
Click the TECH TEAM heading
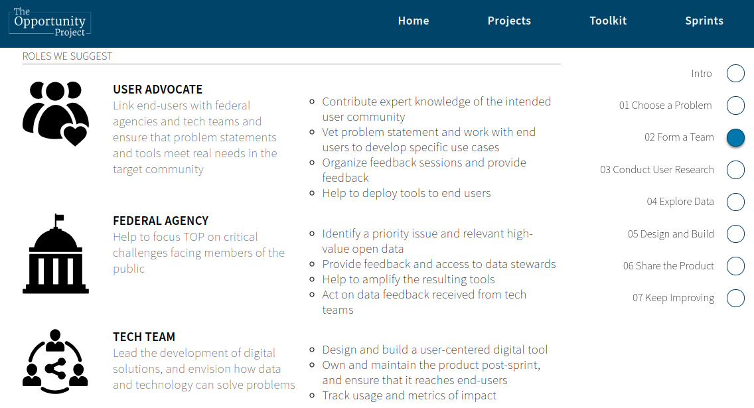point(144,337)
